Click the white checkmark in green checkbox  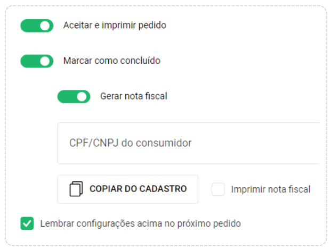click(27, 223)
